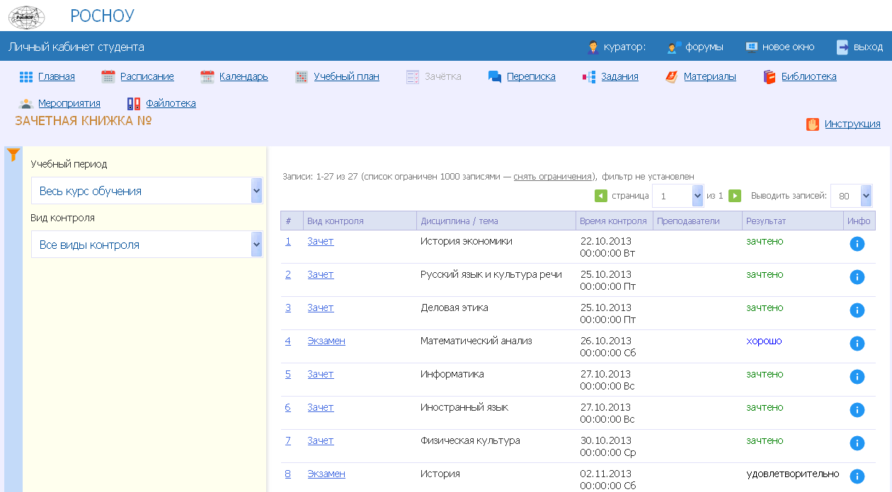Expand the Учебный период dropdown
The width and height of the screenshot is (892, 492).
(x=147, y=191)
